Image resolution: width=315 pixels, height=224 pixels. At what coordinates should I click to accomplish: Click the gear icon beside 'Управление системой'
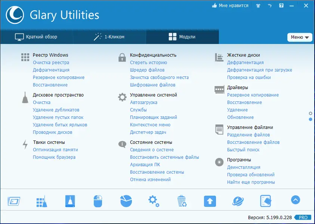pyautogui.click(x=122, y=97)
